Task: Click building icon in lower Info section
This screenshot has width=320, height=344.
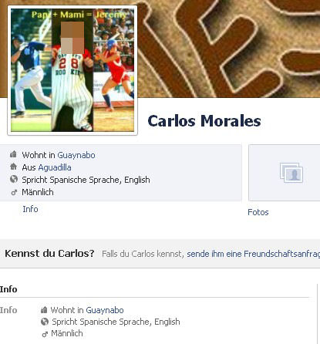Action: 44,309
